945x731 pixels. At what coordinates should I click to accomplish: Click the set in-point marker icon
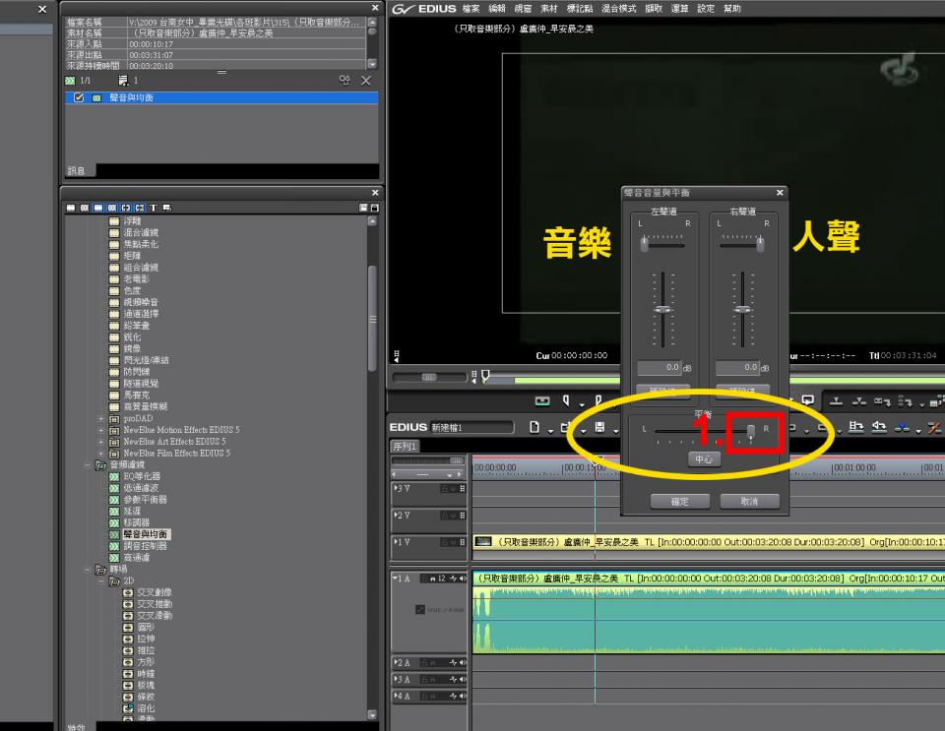(x=566, y=400)
